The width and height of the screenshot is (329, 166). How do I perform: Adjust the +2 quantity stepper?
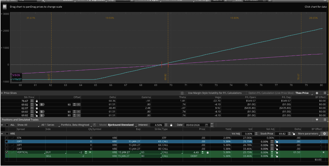tap(86, 152)
